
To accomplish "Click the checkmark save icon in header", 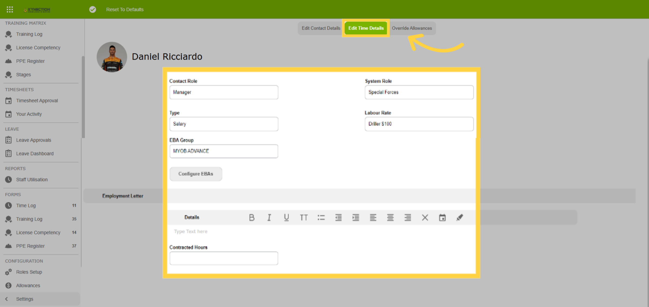I will [x=92, y=9].
